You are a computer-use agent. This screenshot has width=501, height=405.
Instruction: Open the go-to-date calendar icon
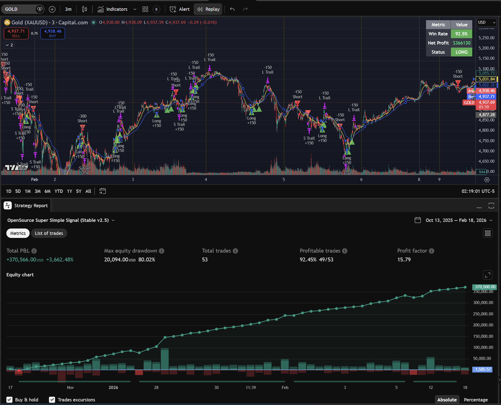click(102, 191)
